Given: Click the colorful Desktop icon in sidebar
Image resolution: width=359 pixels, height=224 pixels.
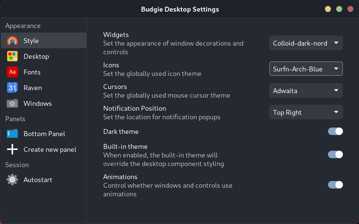Looking at the screenshot, I should (12, 56).
